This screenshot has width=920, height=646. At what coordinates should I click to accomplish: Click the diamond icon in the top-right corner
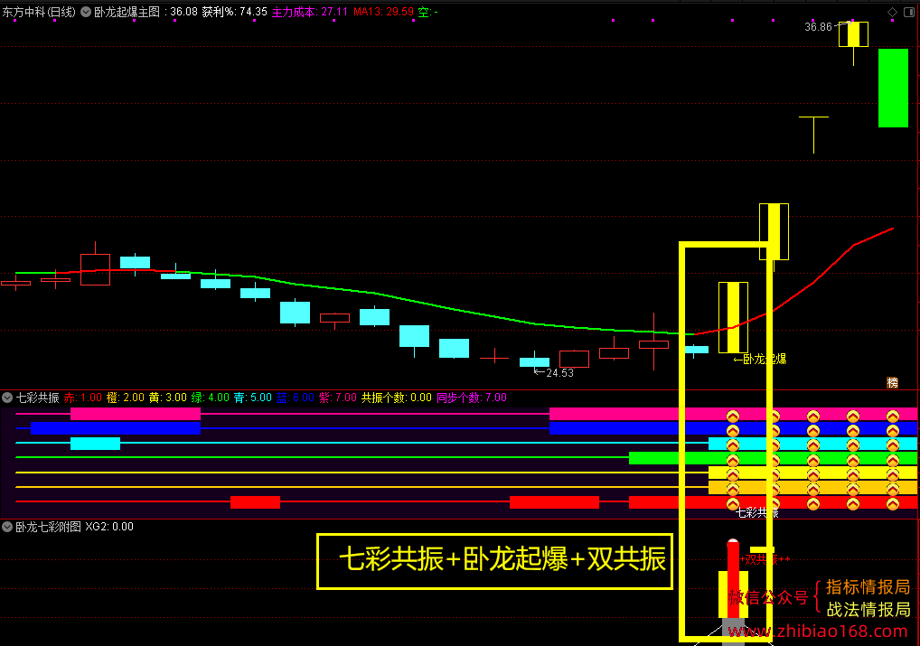click(x=892, y=12)
